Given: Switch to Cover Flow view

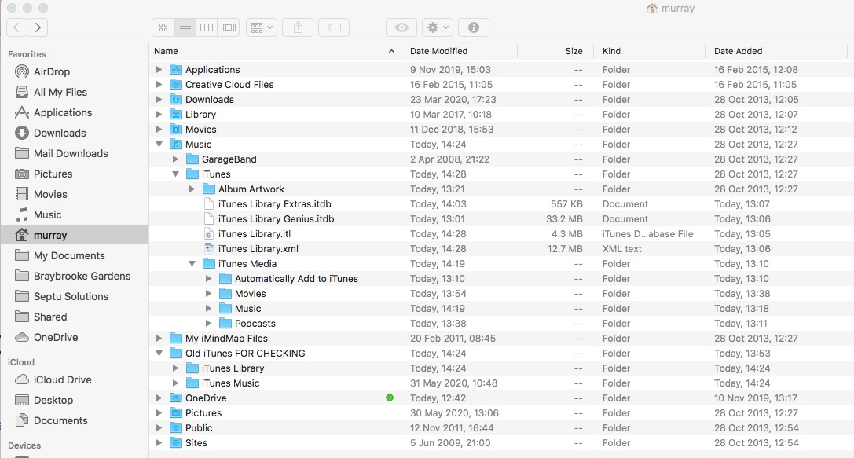Looking at the screenshot, I should [x=228, y=27].
